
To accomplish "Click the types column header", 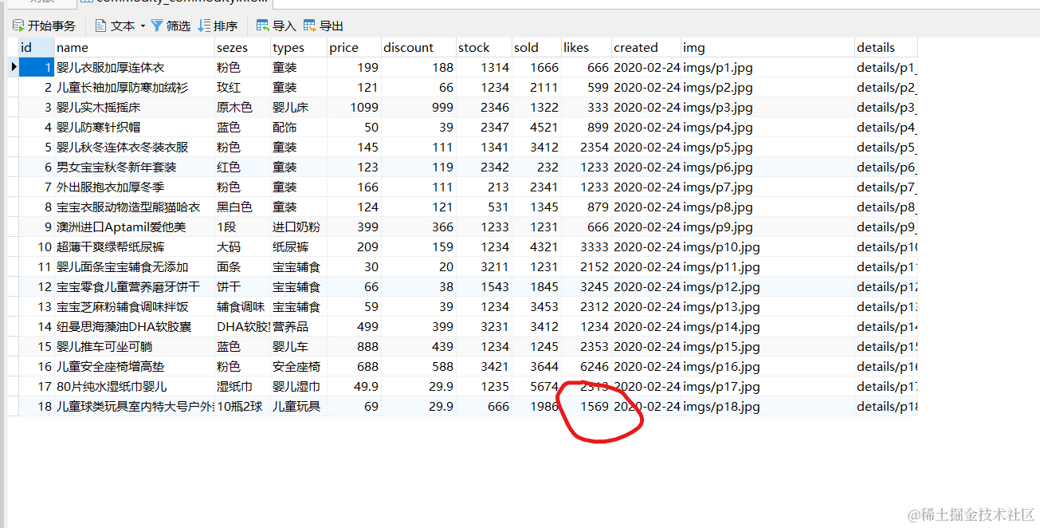I will (x=298, y=47).
